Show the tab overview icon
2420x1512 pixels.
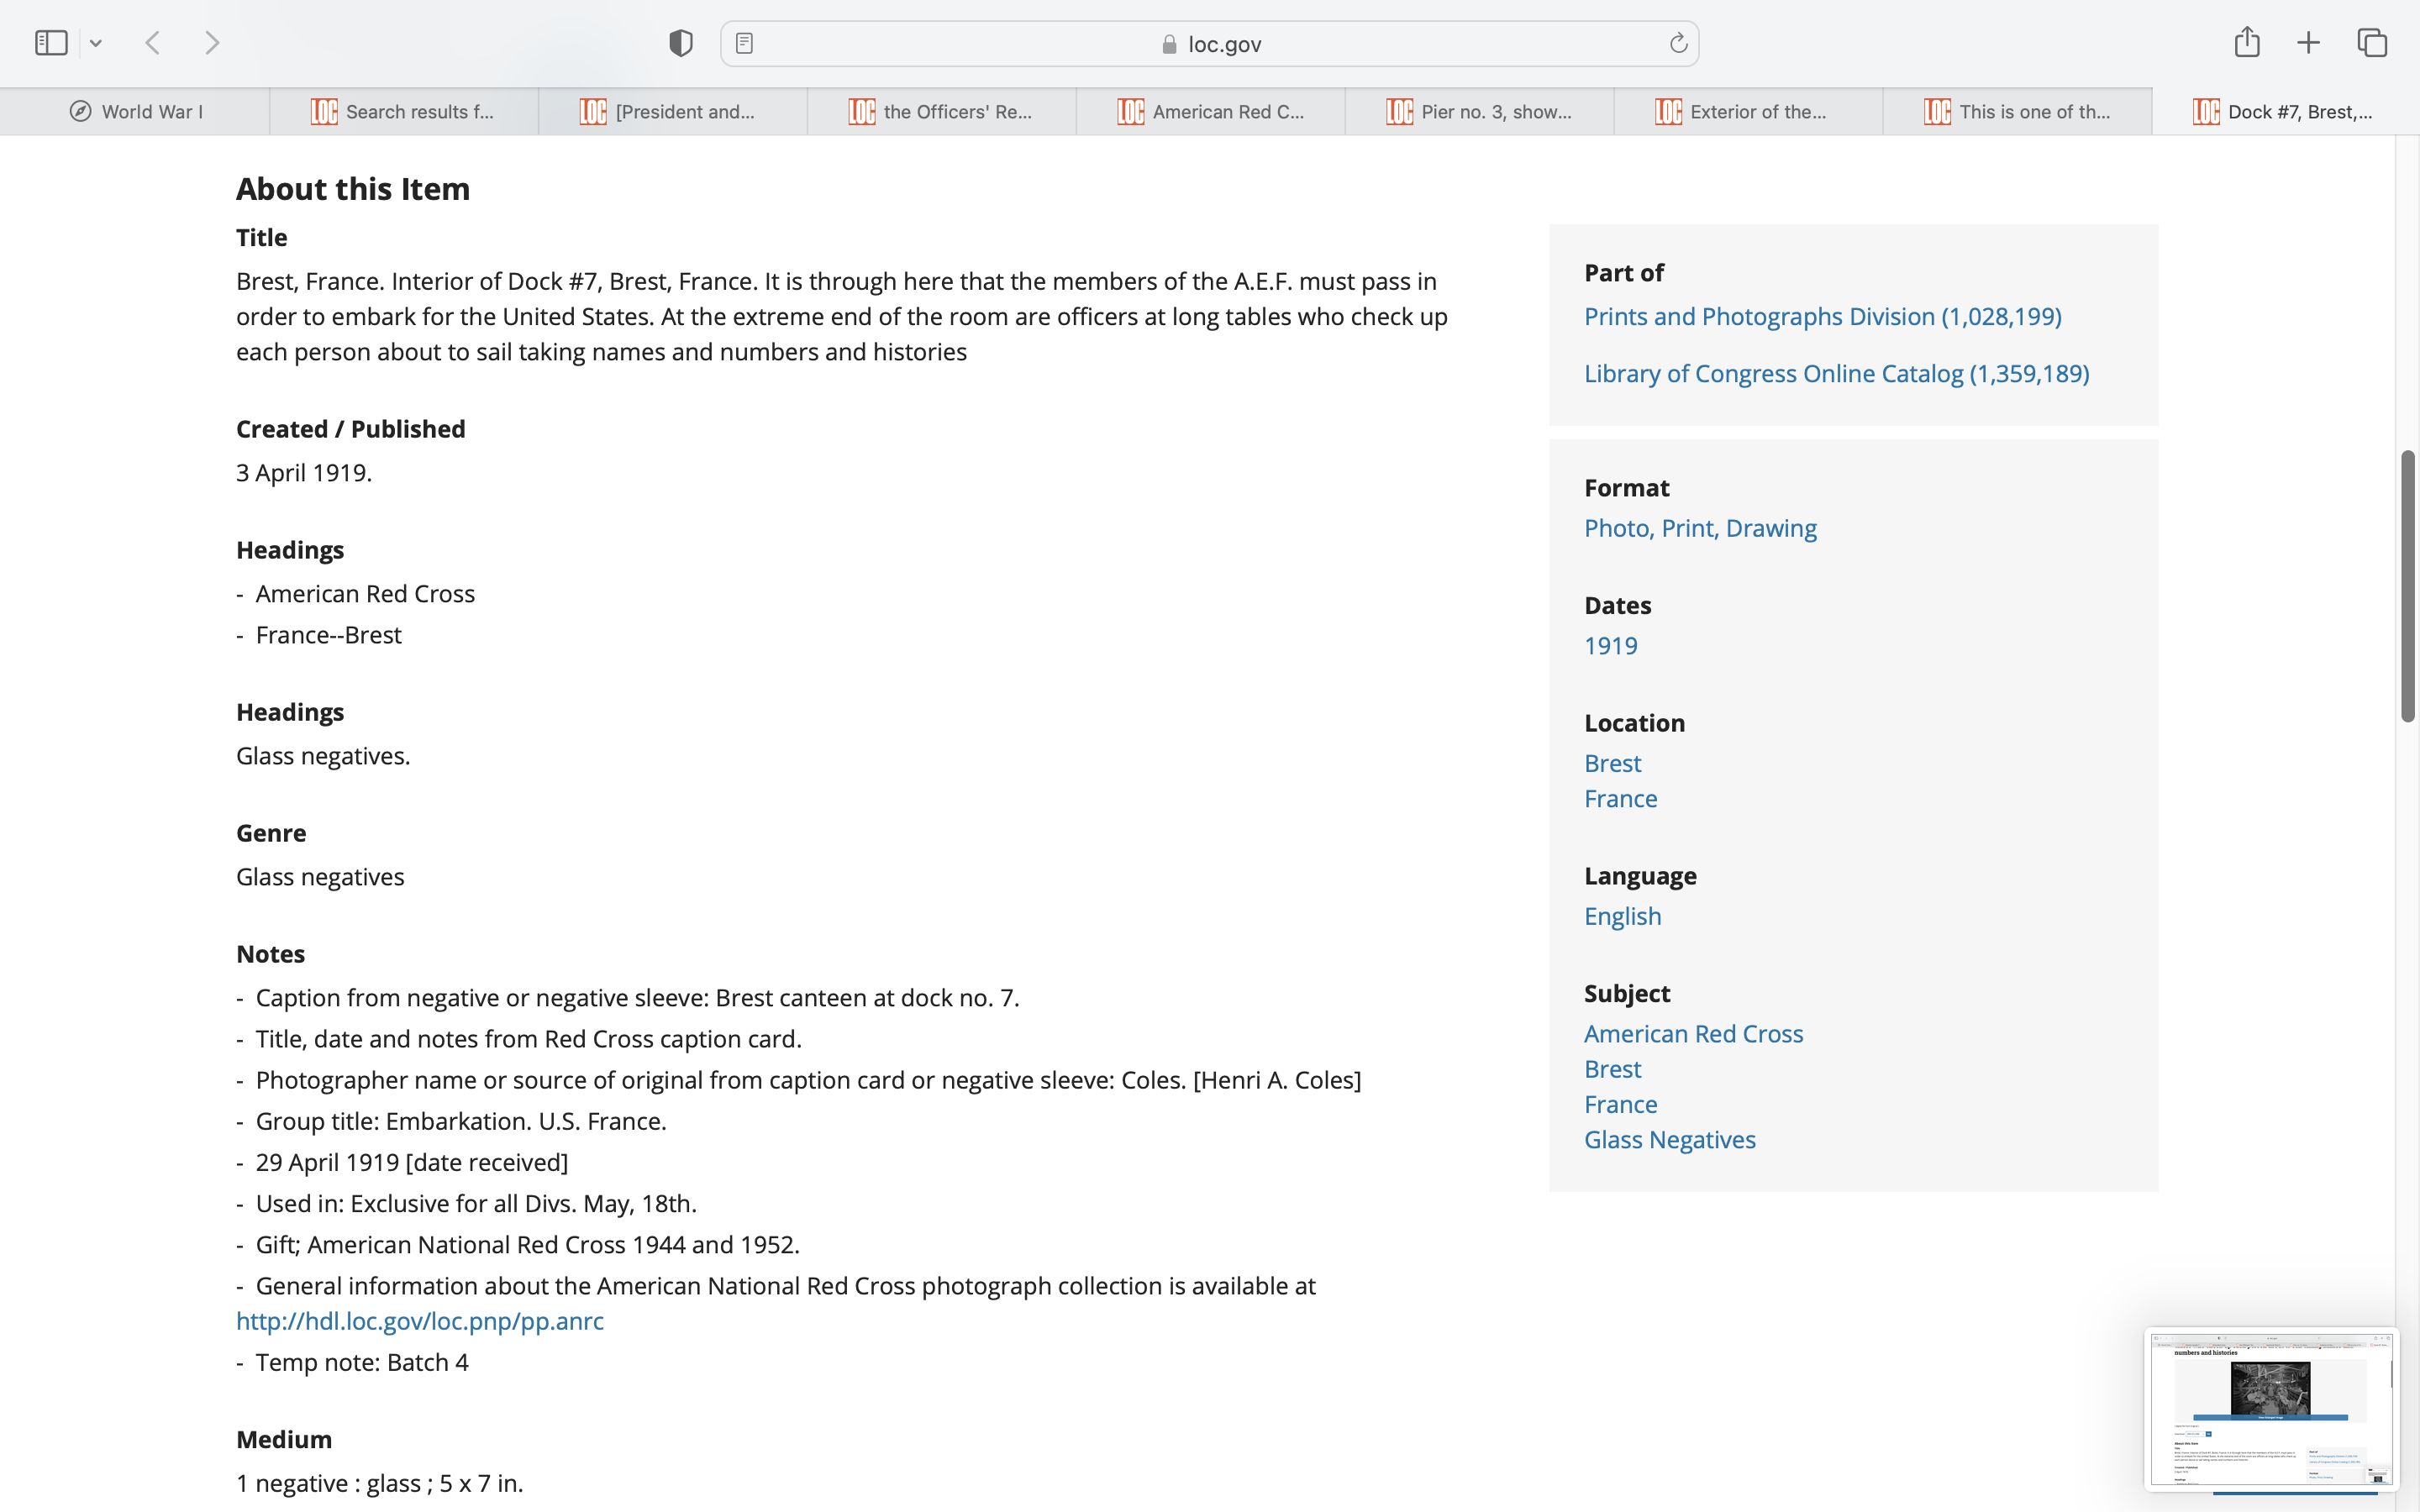(x=2372, y=43)
